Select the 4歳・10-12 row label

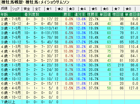pos(11,60)
